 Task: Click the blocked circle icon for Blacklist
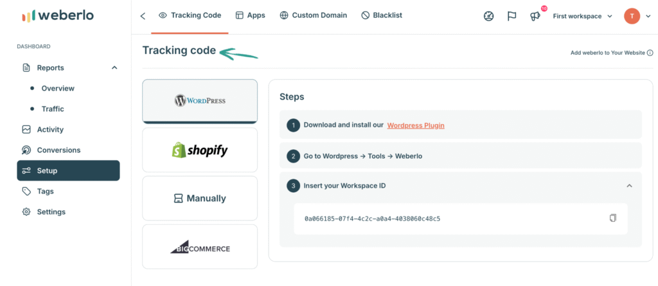pyautogui.click(x=366, y=15)
